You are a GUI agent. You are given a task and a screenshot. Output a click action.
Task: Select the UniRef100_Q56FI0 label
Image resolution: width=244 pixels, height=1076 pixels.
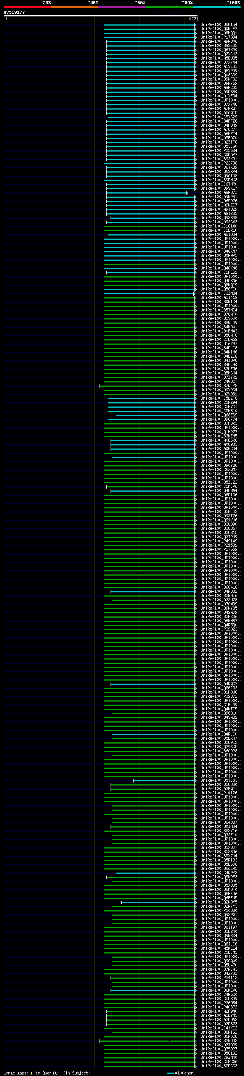[218, 289]
